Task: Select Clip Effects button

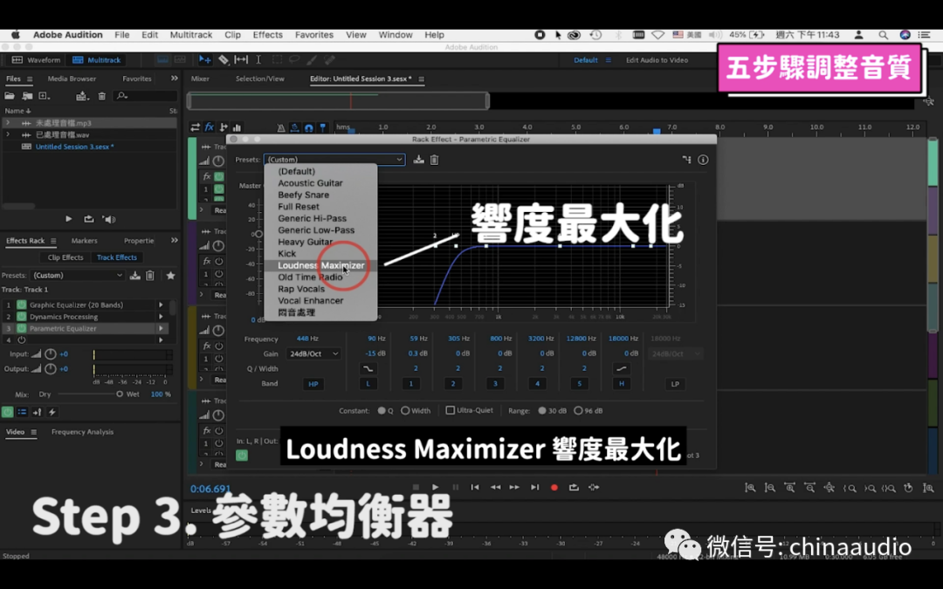Action: [x=65, y=257]
